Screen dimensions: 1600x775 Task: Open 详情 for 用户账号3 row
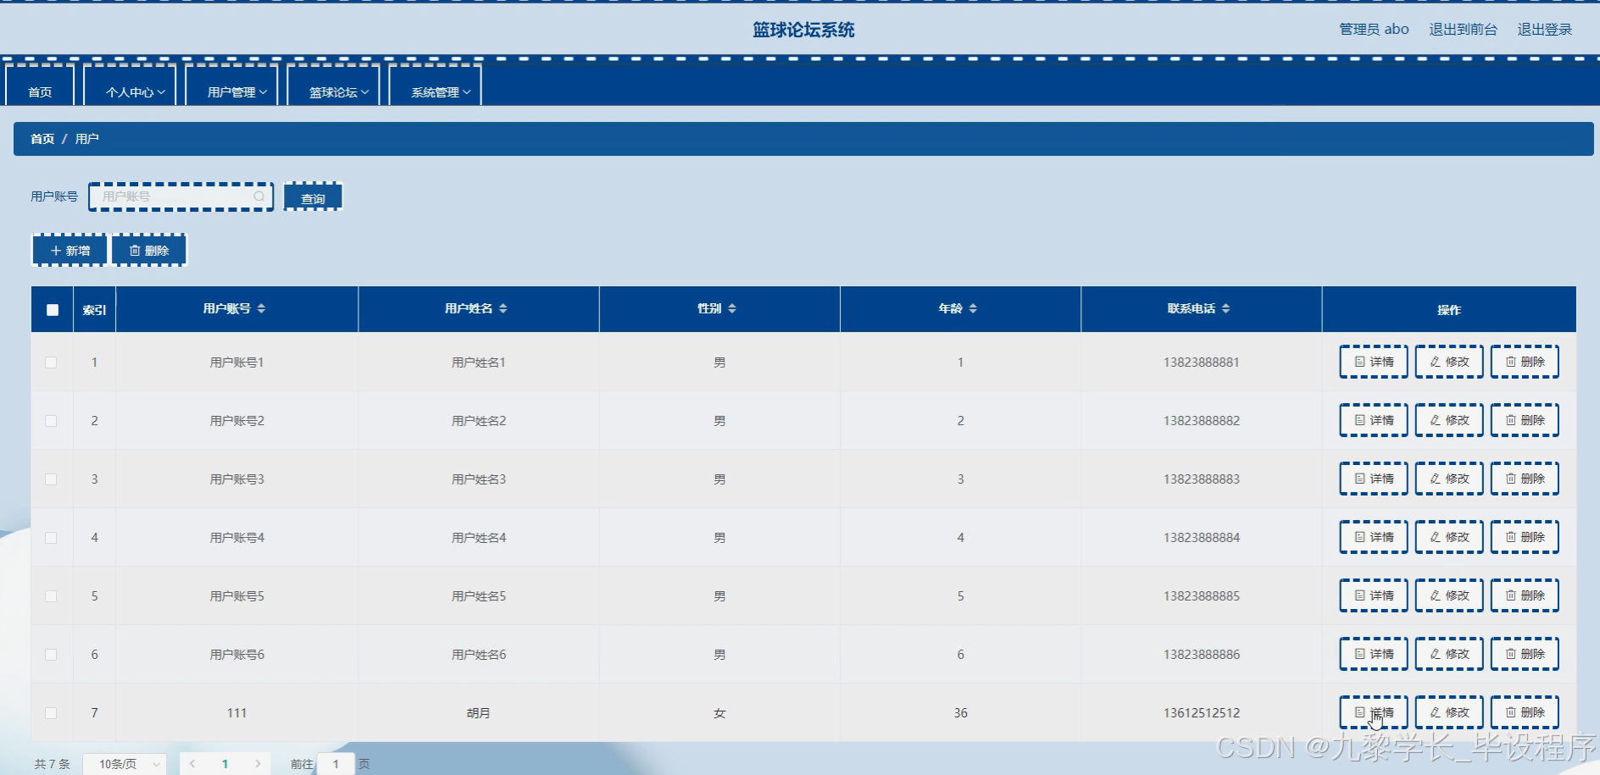click(x=1374, y=479)
